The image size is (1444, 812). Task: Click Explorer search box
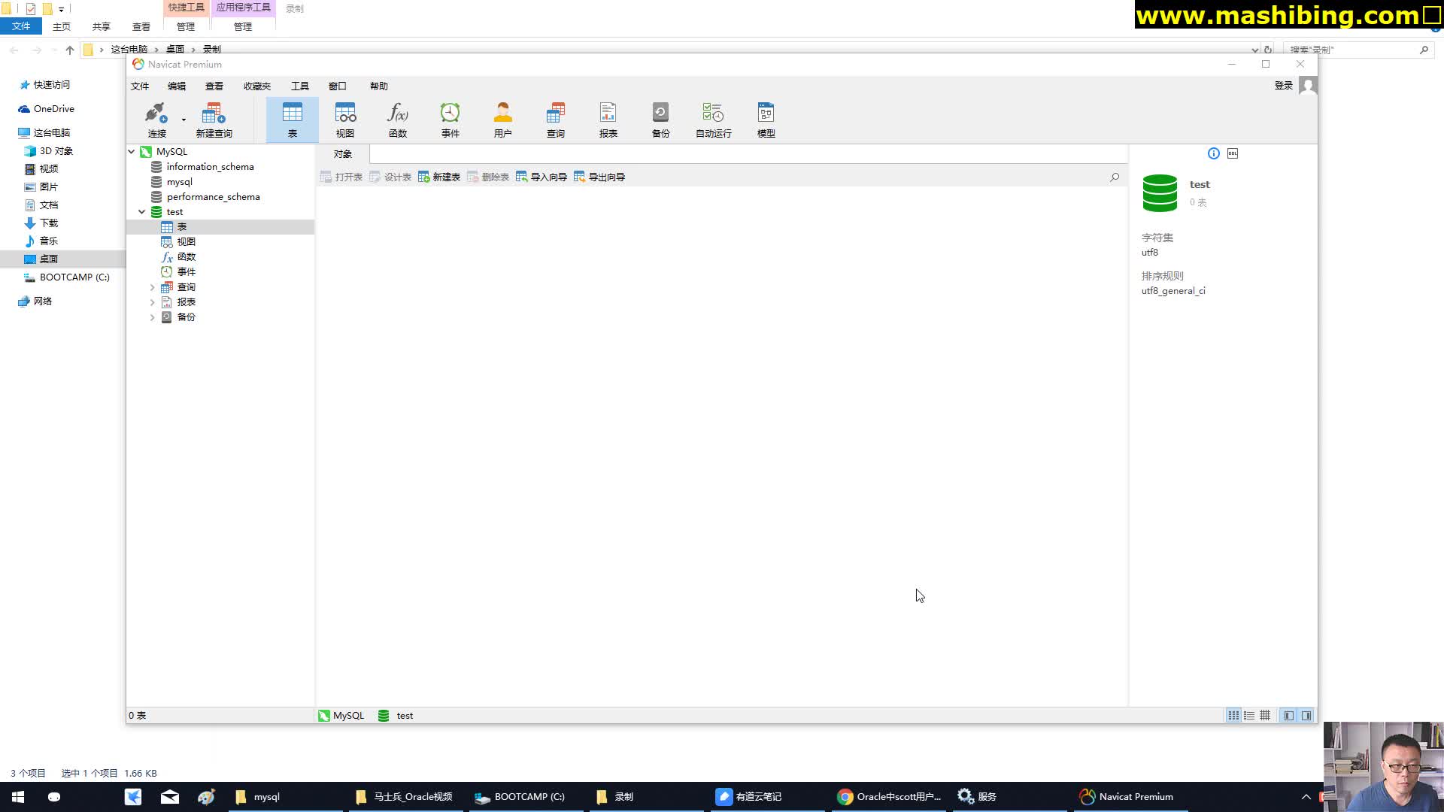click(1358, 50)
